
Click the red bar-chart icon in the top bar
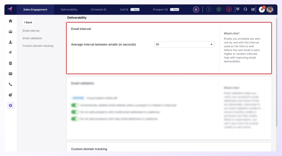tap(229, 9)
